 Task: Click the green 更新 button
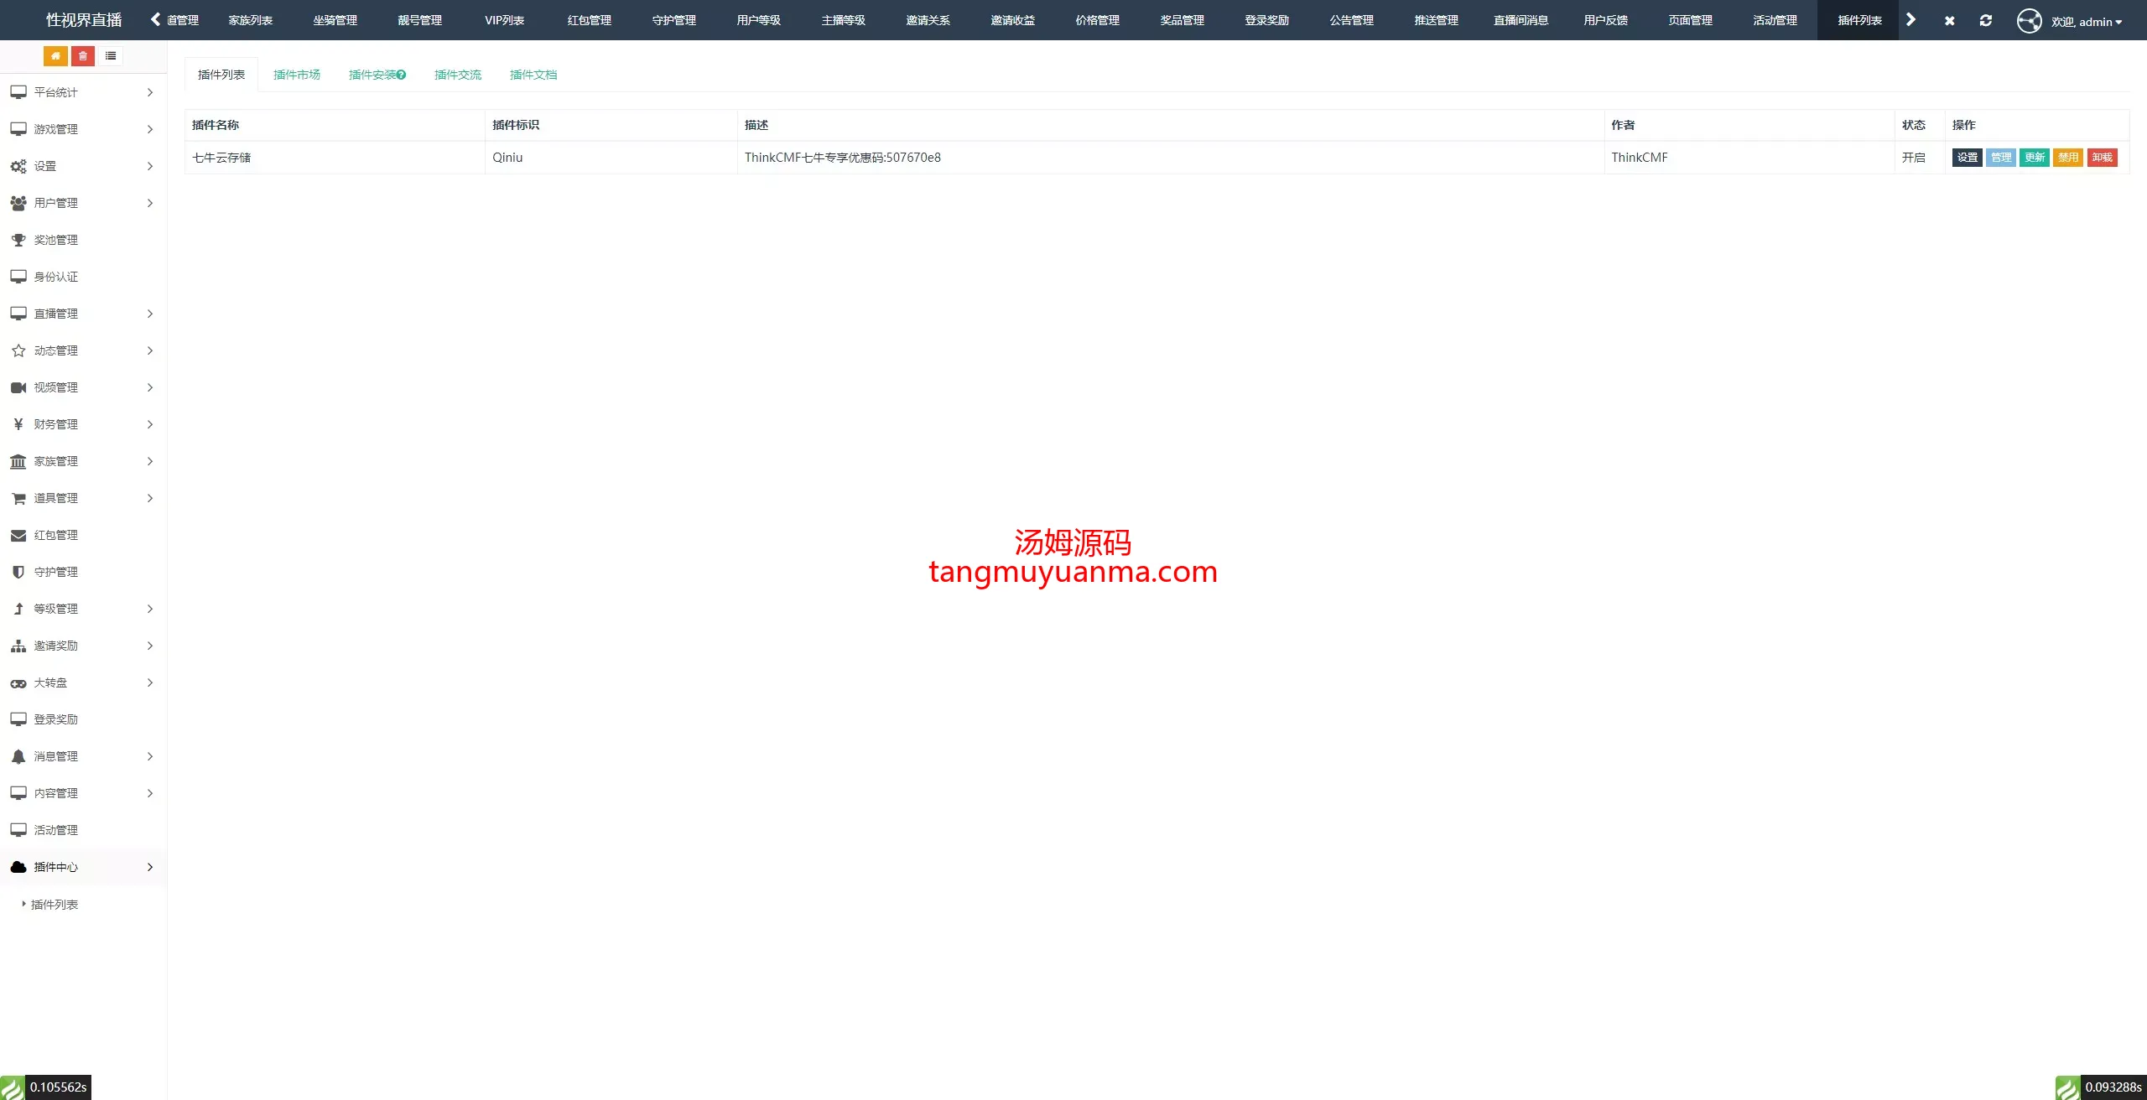(2034, 158)
